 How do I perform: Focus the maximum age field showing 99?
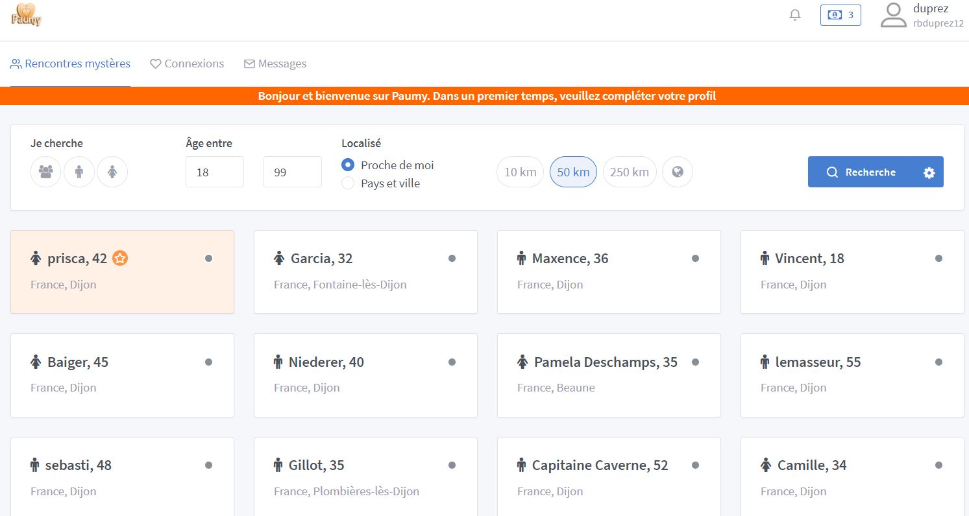[x=293, y=172]
